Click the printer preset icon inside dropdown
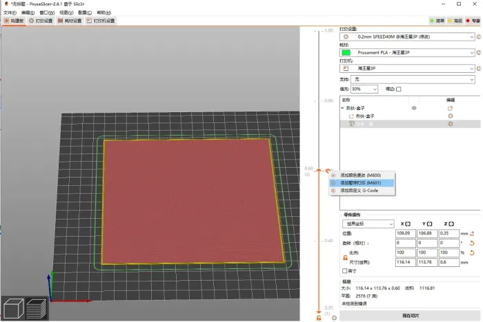Image resolution: width=483 pixels, height=322 pixels. [346, 68]
